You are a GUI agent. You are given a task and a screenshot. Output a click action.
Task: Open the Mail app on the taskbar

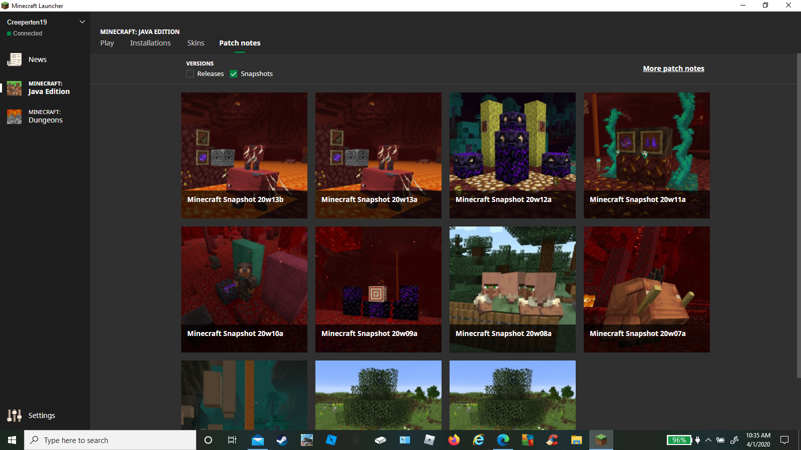[257, 440]
